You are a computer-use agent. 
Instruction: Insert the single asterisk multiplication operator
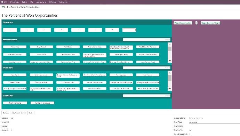click(x=44, y=30)
